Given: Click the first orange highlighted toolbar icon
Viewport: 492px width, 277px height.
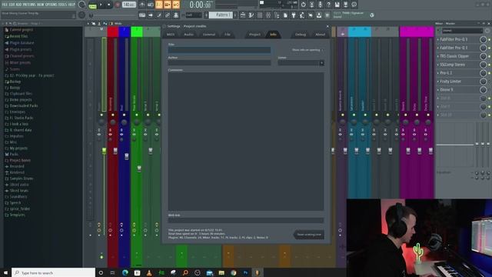Looking at the screenshot, I should [159, 5].
